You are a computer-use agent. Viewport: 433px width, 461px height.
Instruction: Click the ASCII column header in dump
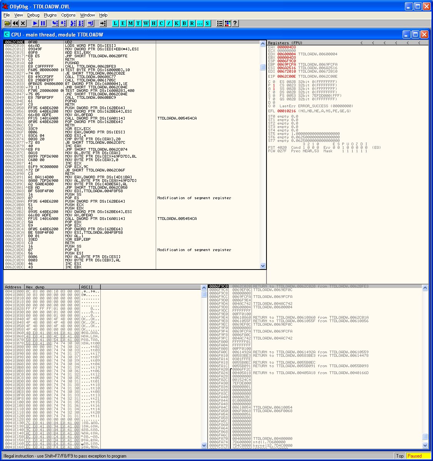click(x=90, y=287)
